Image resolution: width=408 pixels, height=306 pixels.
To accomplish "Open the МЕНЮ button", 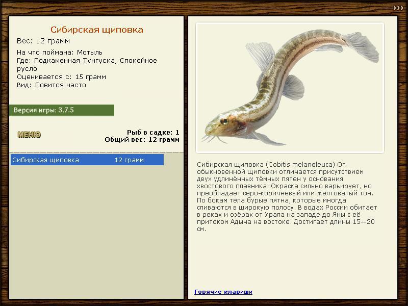I will click(x=29, y=135).
